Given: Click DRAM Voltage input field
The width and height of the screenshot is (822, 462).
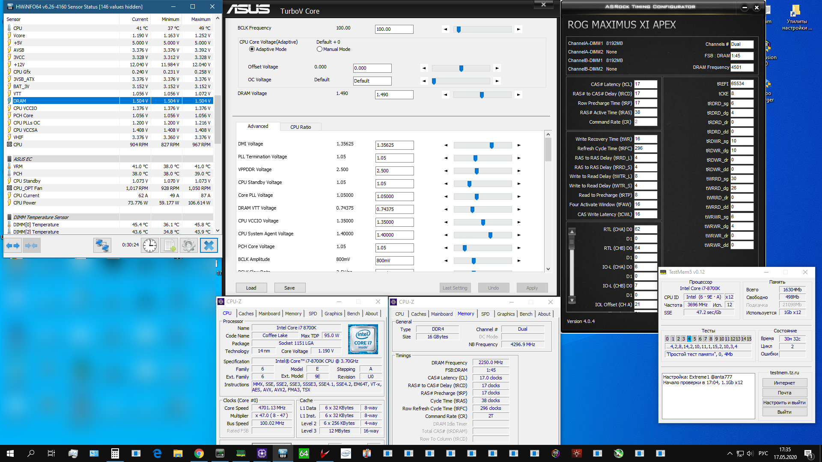Looking at the screenshot, I should point(394,95).
